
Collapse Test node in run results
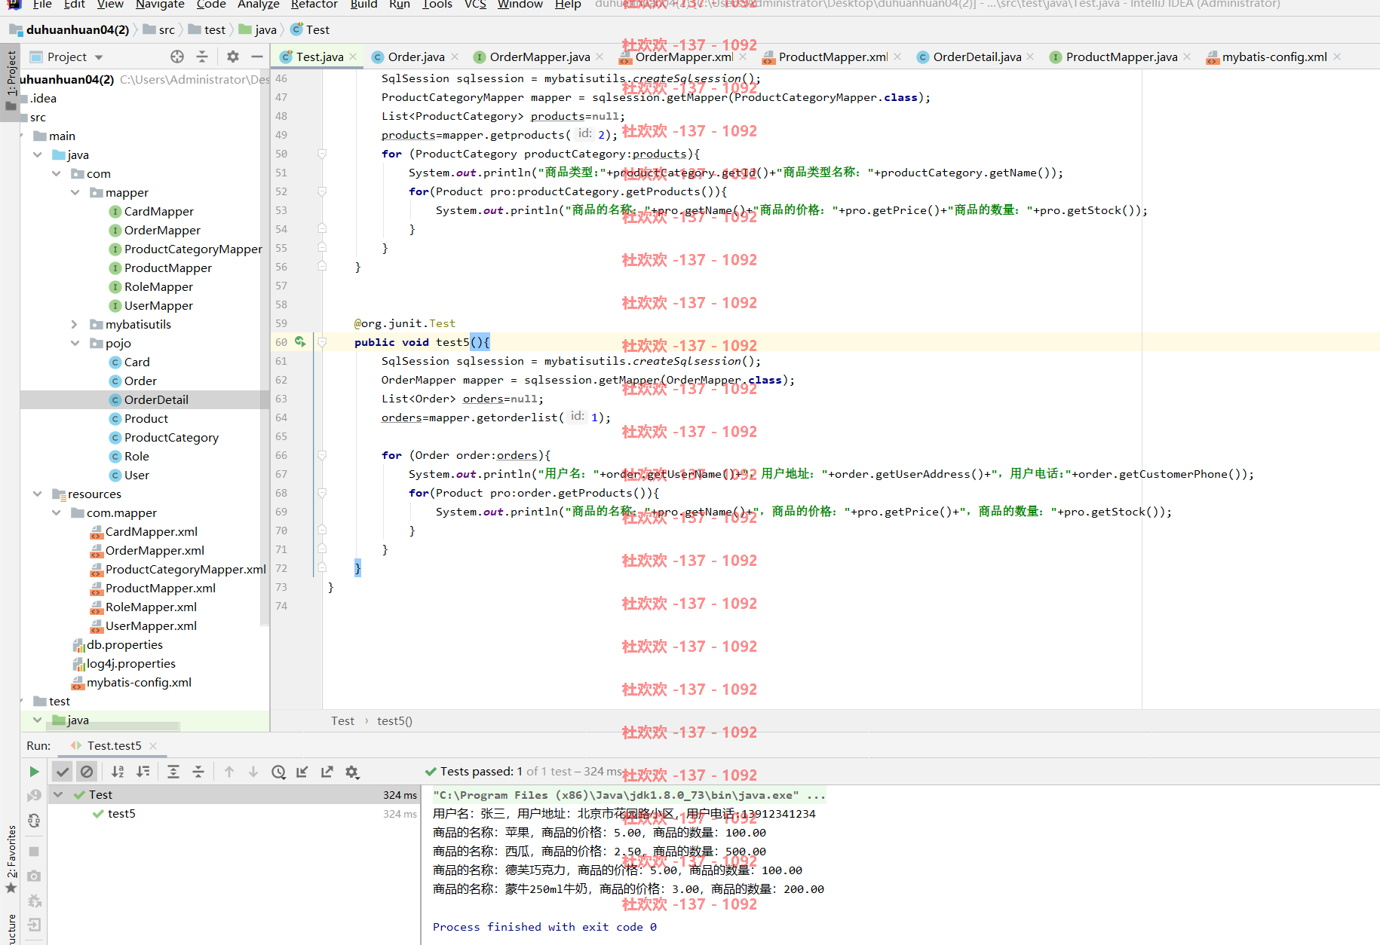[58, 794]
